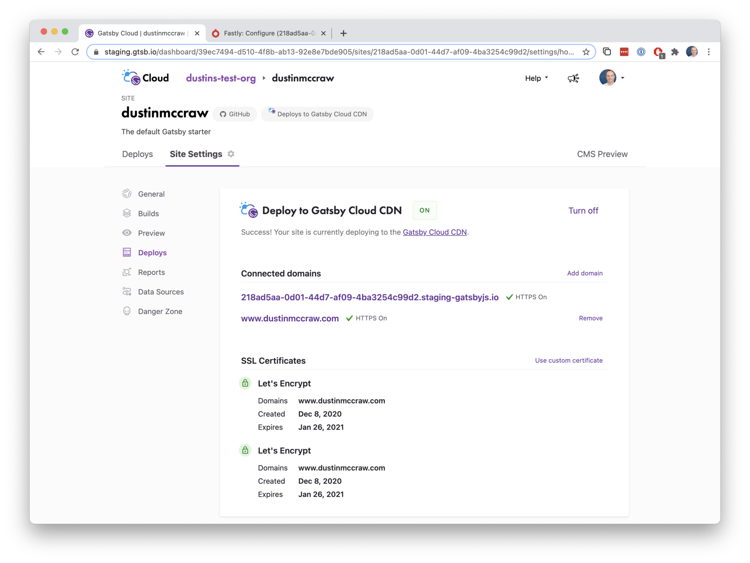Open the 1Password extension

click(641, 52)
